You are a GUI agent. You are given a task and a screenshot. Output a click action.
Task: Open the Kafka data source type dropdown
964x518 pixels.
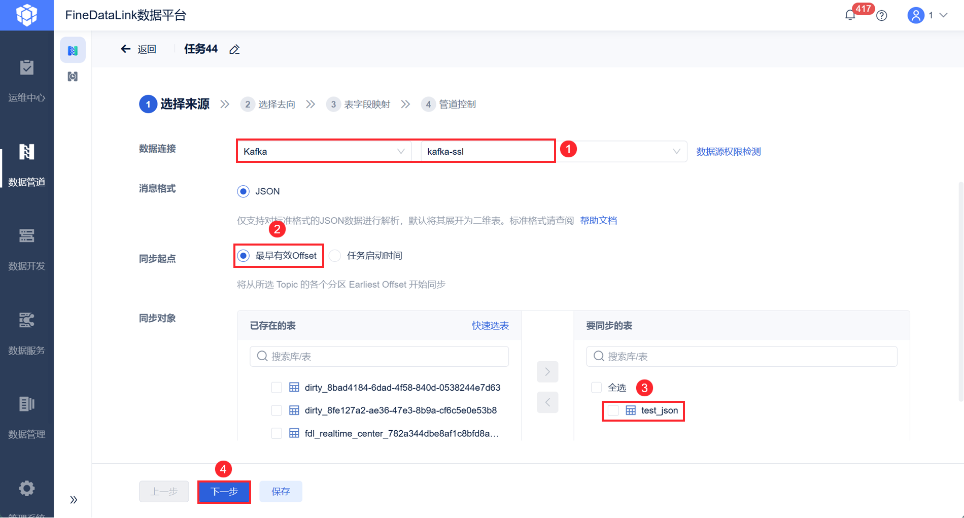coord(324,151)
